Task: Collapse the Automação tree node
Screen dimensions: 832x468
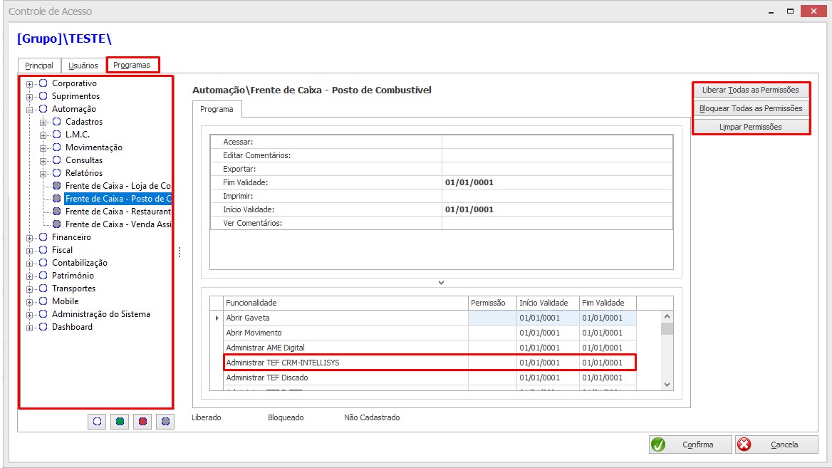Action: [x=30, y=109]
